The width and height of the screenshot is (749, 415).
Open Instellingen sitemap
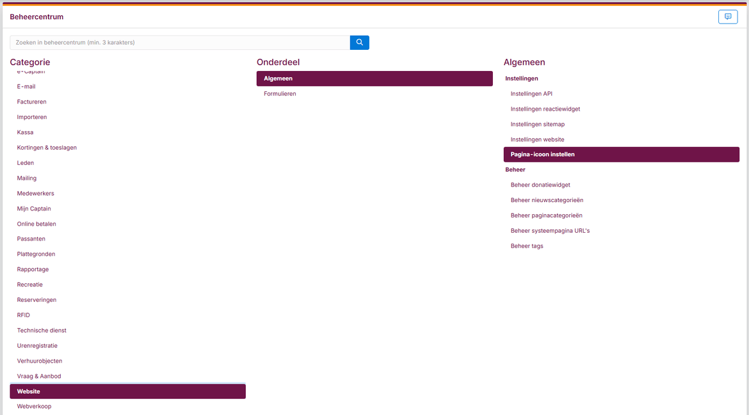[x=538, y=124]
